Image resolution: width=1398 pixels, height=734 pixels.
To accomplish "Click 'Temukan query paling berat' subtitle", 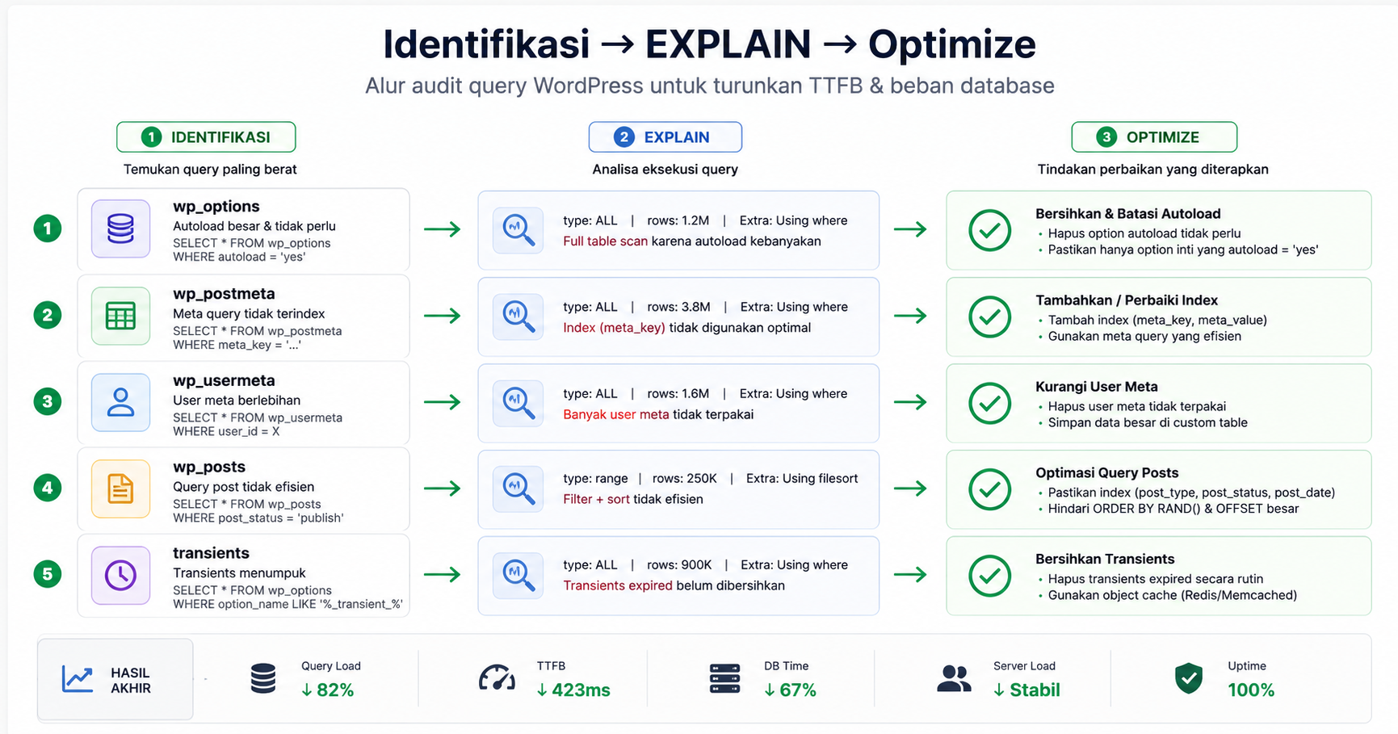I will point(210,170).
